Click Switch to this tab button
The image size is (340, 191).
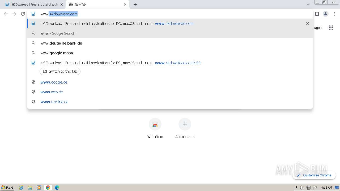click(60, 71)
